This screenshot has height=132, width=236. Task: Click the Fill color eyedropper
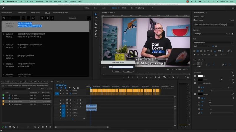click(x=233, y=76)
